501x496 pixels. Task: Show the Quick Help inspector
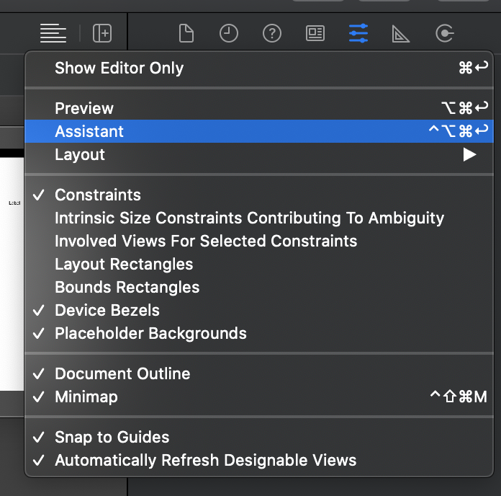point(271,33)
